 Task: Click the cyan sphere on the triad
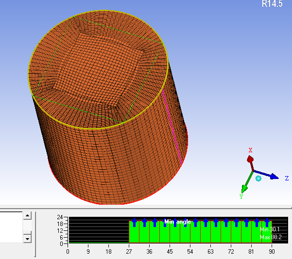tap(258, 178)
